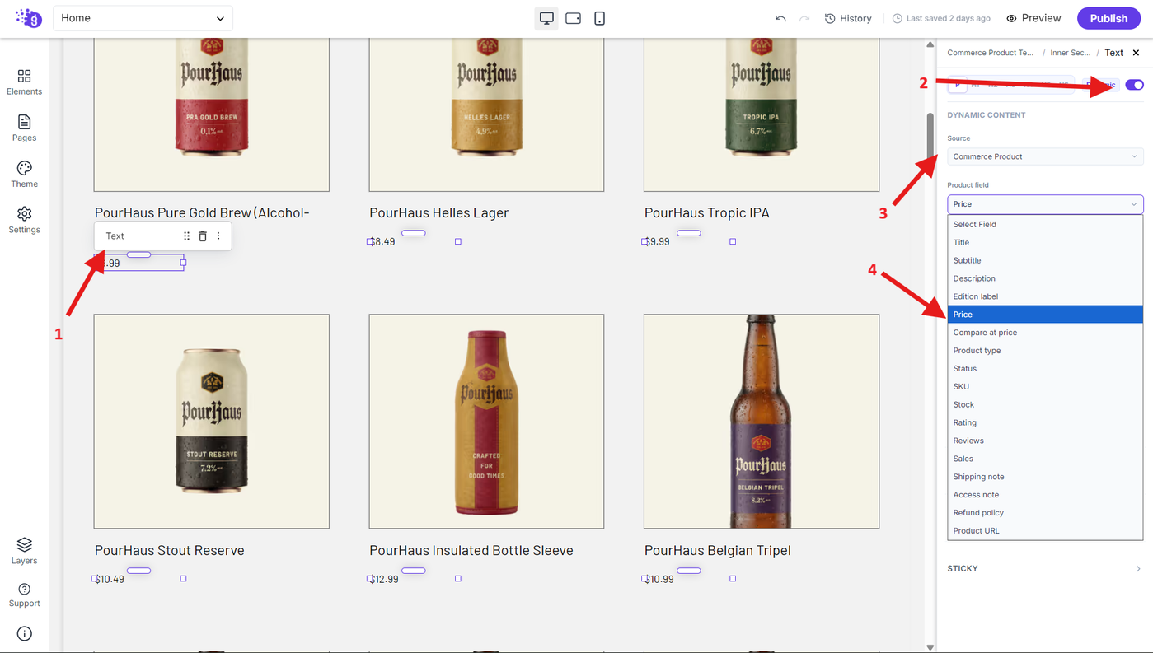Click the 'PourHaus Tropic IPA' product title

[707, 212]
